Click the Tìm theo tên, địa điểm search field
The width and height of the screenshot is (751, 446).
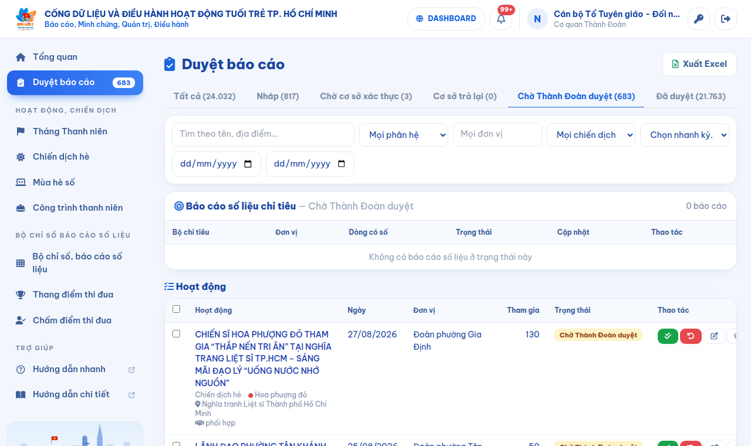(x=263, y=134)
